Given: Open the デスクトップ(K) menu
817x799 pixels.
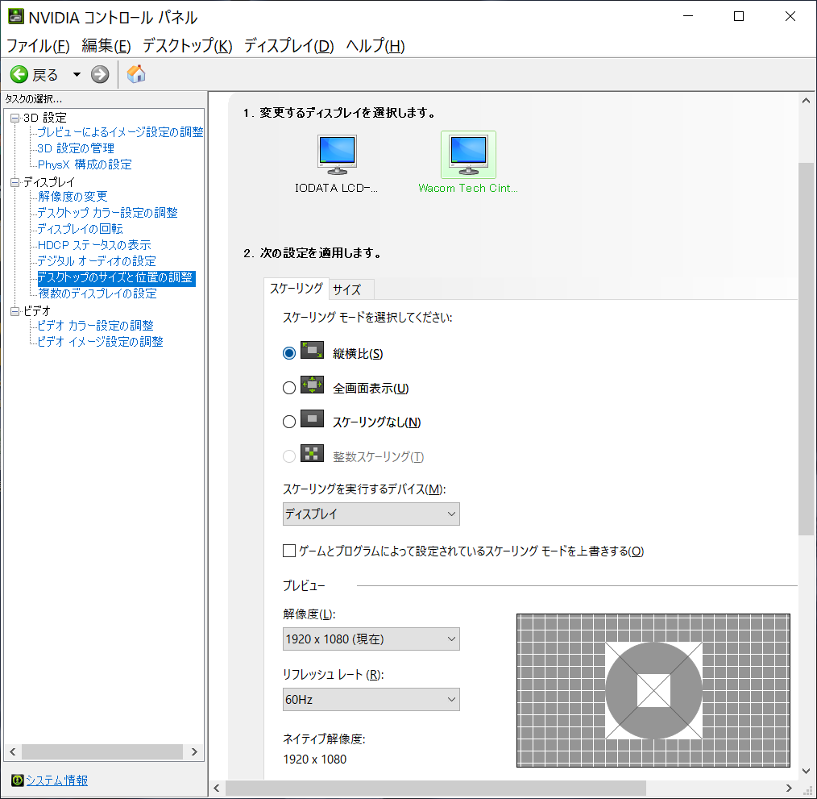Looking at the screenshot, I should pos(188,46).
